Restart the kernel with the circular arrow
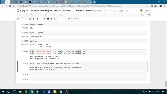Image resolution: width=167 pixels, height=94 pixels. (51, 19)
